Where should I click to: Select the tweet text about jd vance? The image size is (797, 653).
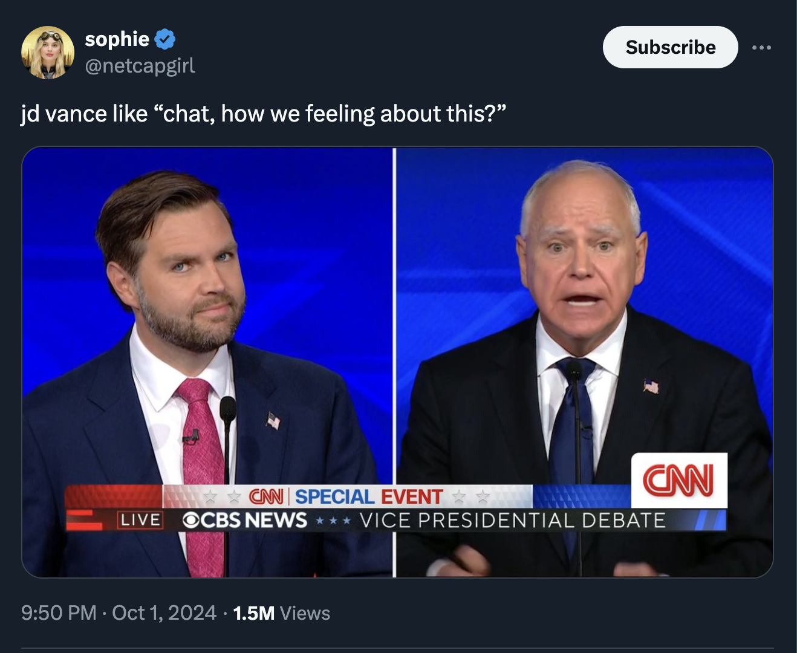click(263, 112)
